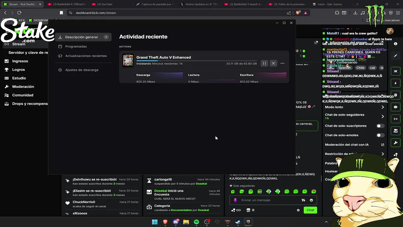Open Ajustes de descarga settings
This screenshot has width=403, height=227.
(82, 70)
